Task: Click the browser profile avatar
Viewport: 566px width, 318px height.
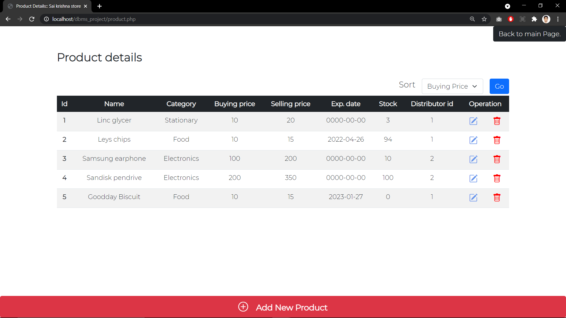Action: [x=546, y=19]
